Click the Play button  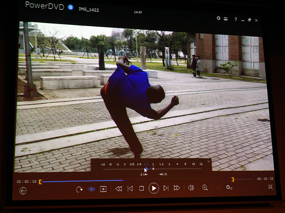pos(153,188)
